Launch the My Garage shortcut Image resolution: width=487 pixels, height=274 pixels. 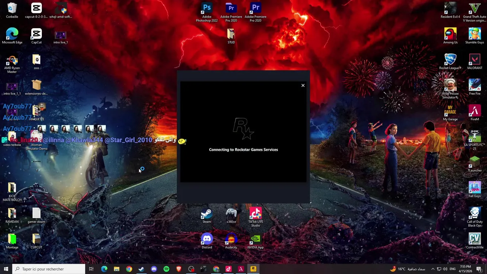click(450, 113)
